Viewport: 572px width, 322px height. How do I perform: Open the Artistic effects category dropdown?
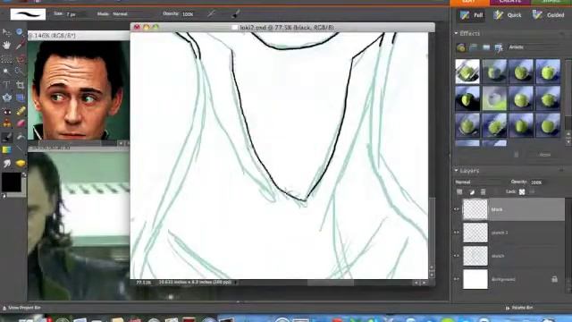pyautogui.click(x=534, y=47)
